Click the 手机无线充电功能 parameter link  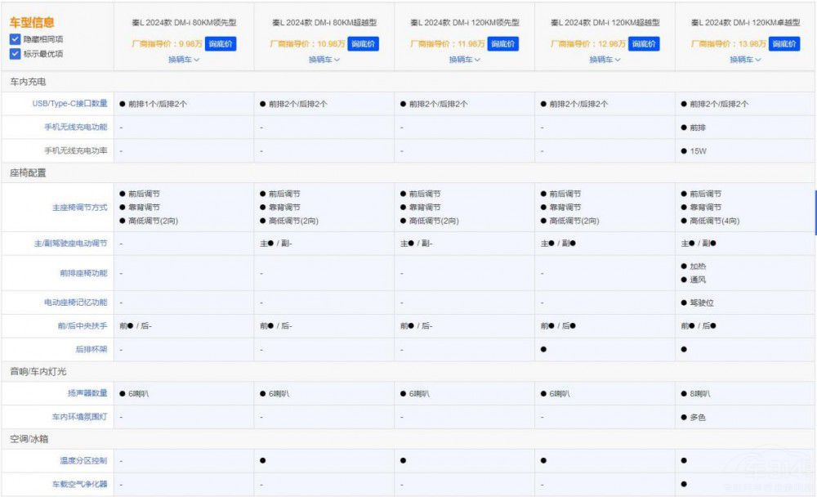click(76, 128)
